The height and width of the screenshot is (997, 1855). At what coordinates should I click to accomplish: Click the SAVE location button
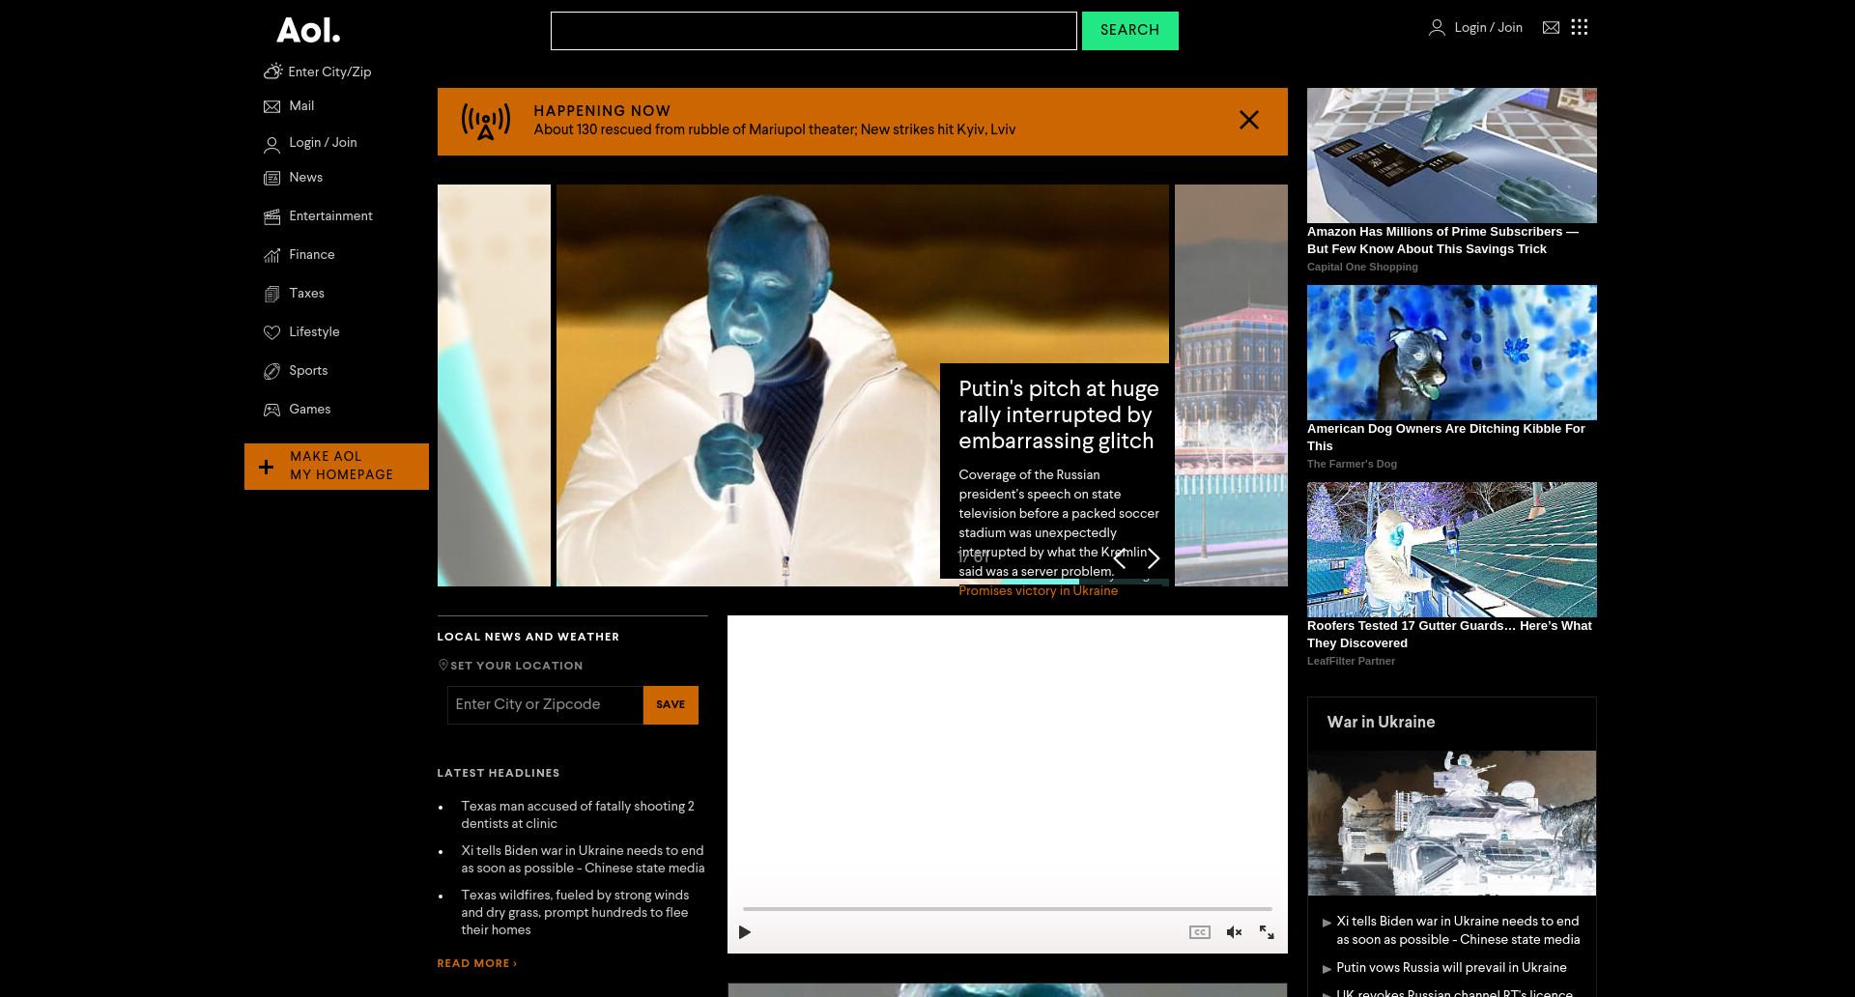pos(671,705)
